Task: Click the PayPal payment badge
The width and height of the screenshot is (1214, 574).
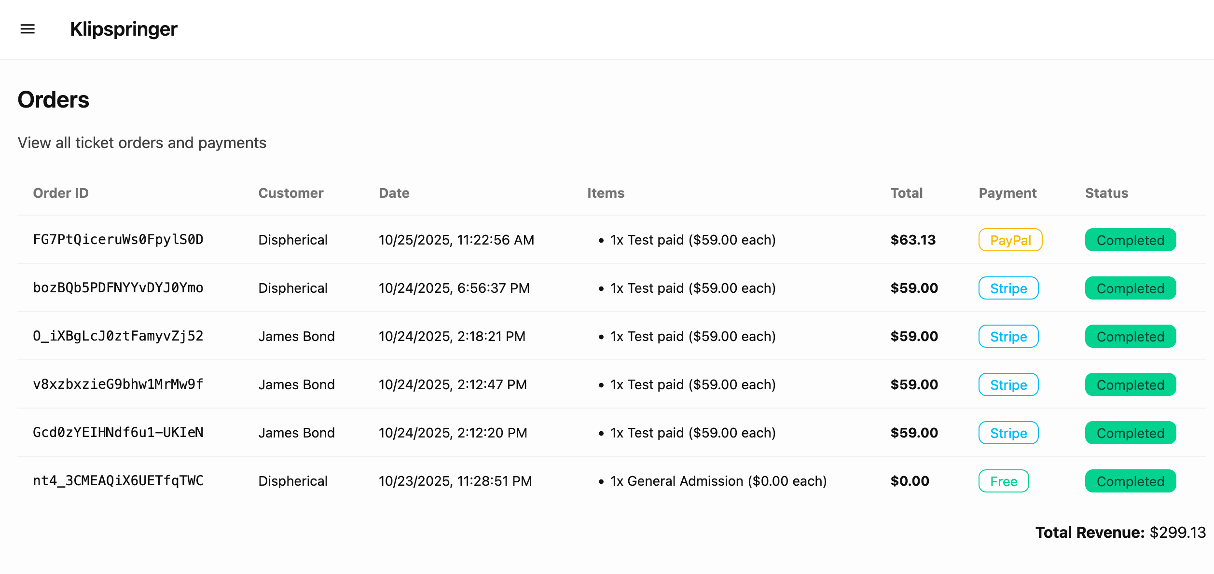Action: pyautogui.click(x=1010, y=240)
